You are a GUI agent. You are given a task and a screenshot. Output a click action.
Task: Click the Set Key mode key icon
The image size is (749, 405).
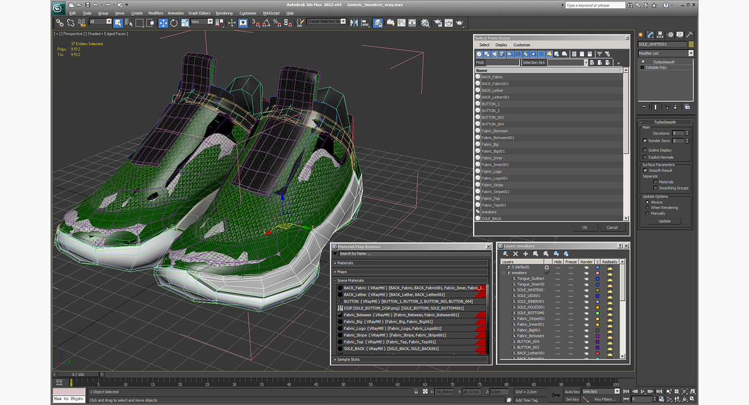(556, 395)
